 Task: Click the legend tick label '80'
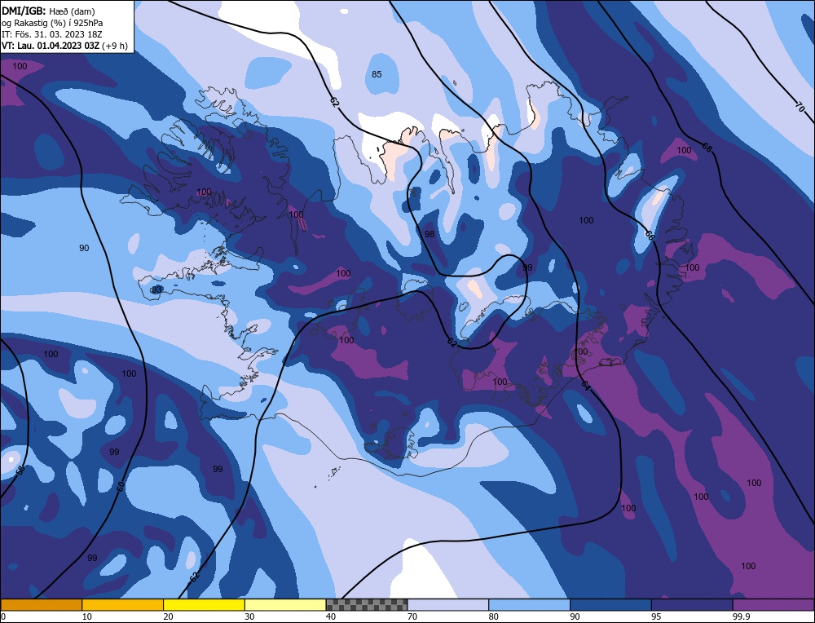pyautogui.click(x=494, y=616)
